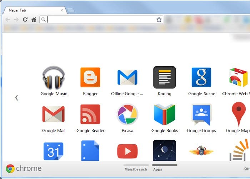
Task: Select the Apps section tab
Action: coord(157,169)
